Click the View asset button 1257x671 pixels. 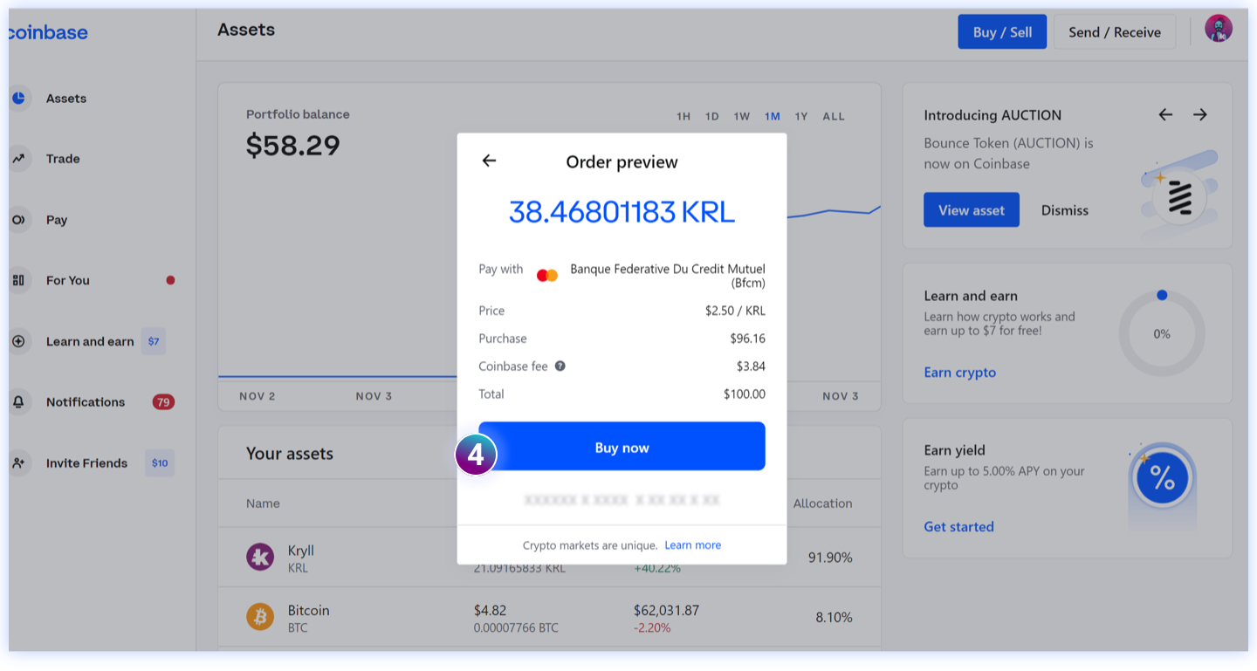972,210
